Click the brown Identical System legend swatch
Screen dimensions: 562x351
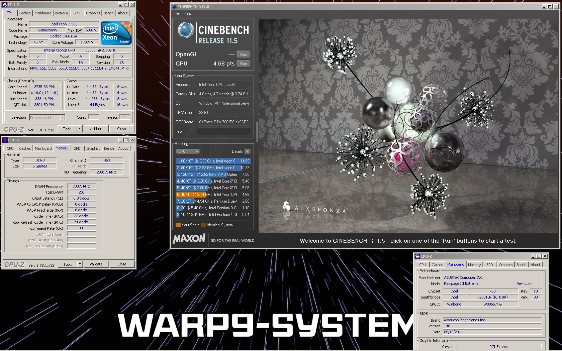[x=203, y=225]
